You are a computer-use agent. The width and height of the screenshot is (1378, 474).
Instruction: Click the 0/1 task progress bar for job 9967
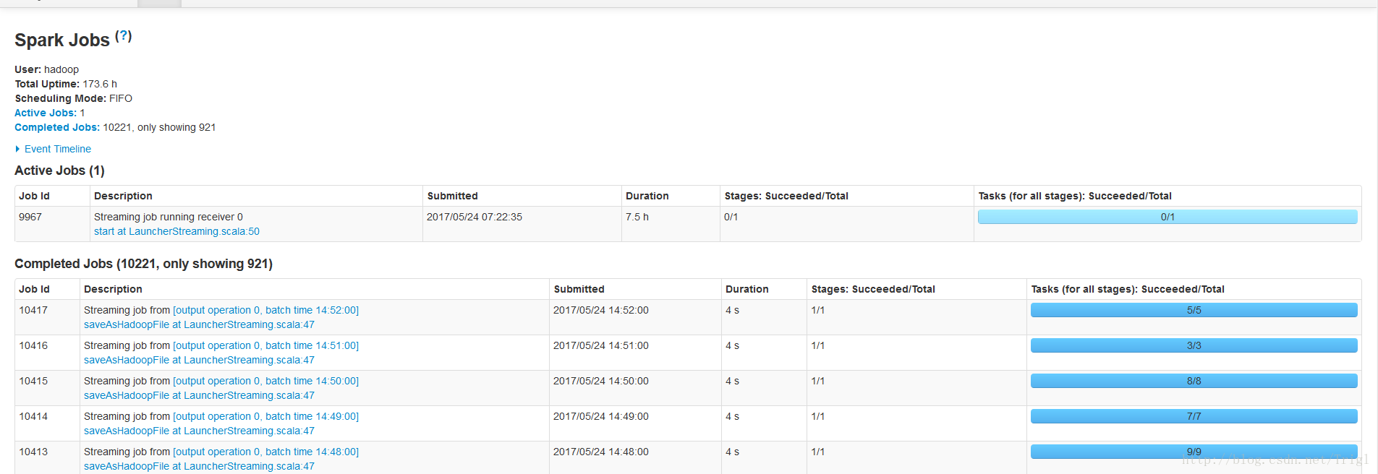click(1168, 217)
